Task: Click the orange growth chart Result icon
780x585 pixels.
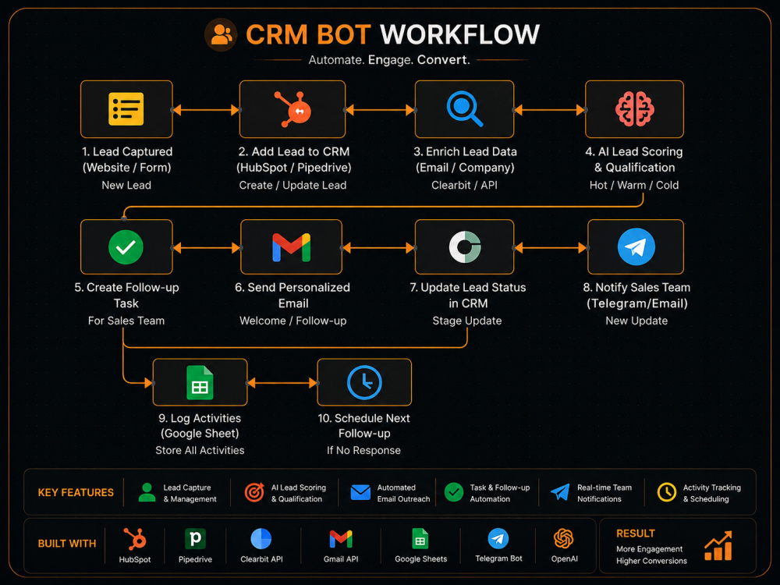Action: pyautogui.click(x=718, y=546)
